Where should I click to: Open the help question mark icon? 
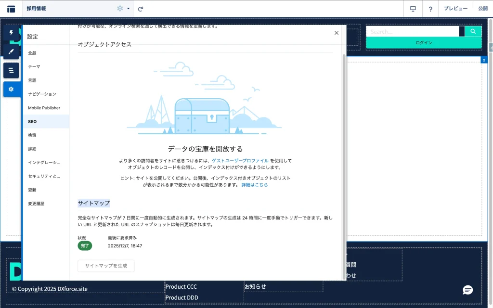[430, 9]
